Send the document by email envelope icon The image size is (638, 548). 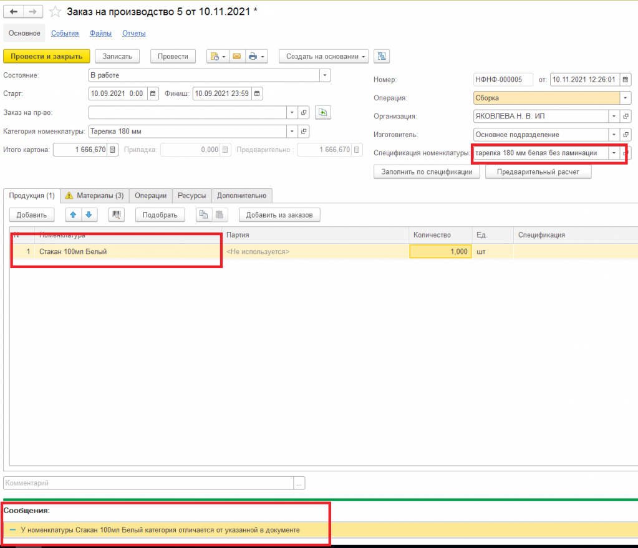(x=237, y=57)
